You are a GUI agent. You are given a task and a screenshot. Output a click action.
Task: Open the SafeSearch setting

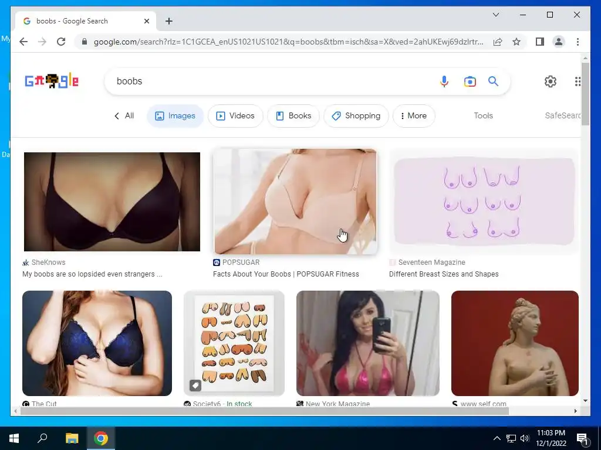562,115
